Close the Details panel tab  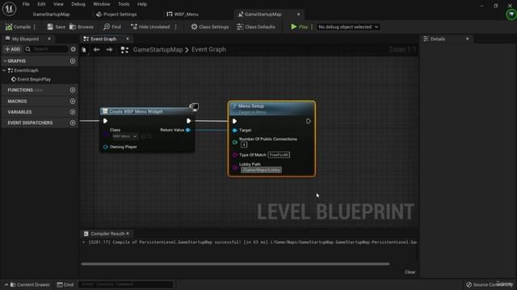pyautogui.click(x=467, y=39)
